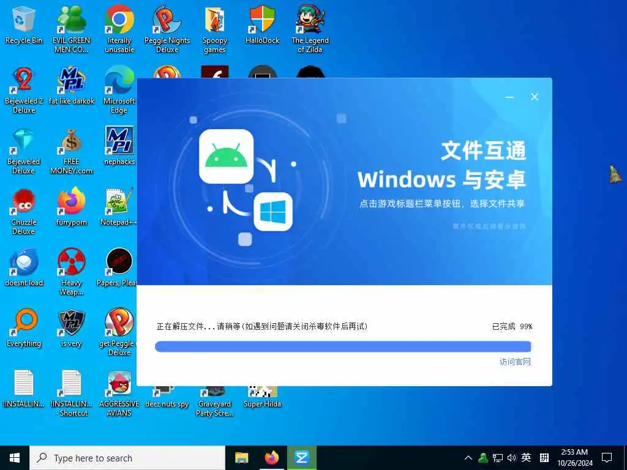The image size is (627, 470).
Task: Switch the 英 input language indicator
Action: coord(526,458)
